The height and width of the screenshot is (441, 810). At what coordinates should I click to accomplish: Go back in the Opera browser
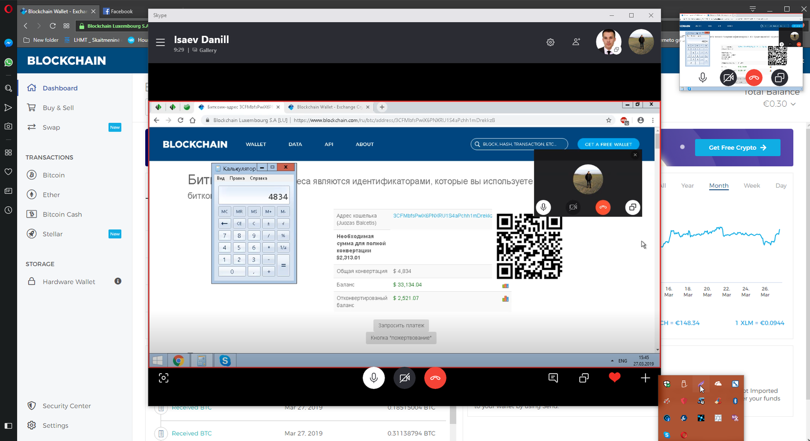click(26, 26)
